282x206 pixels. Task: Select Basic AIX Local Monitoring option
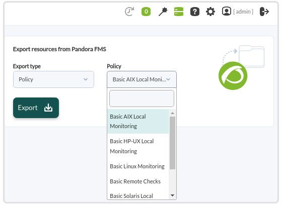click(138, 121)
